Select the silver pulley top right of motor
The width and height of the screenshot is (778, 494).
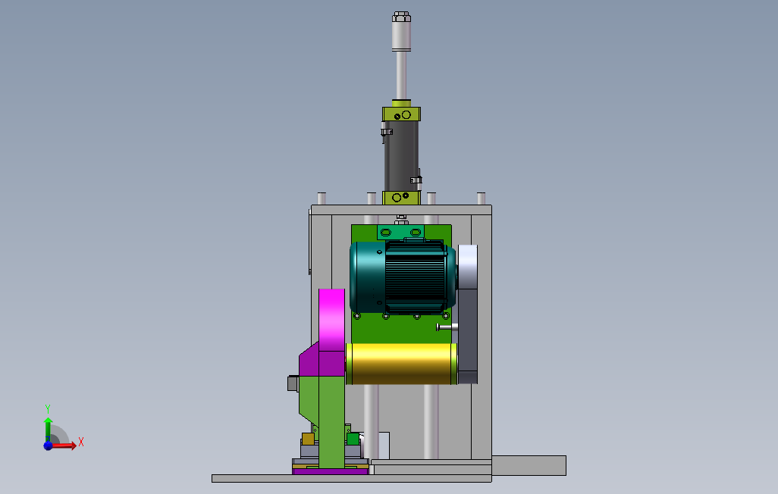coord(467,267)
